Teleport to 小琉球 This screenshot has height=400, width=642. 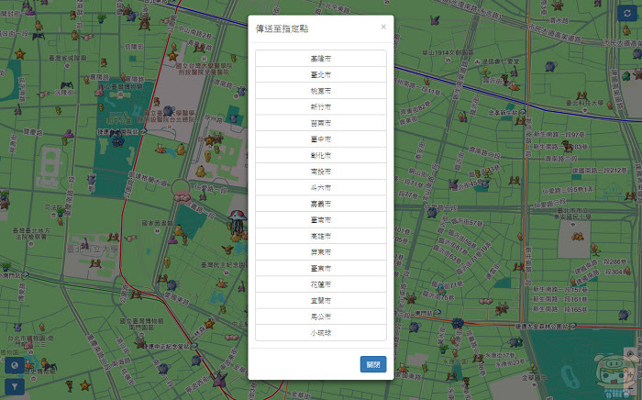(x=321, y=333)
